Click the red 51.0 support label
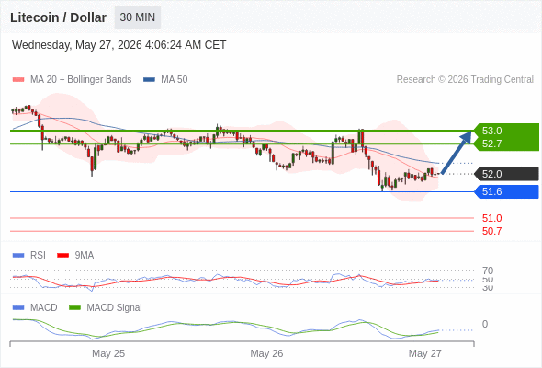 pyautogui.click(x=491, y=218)
